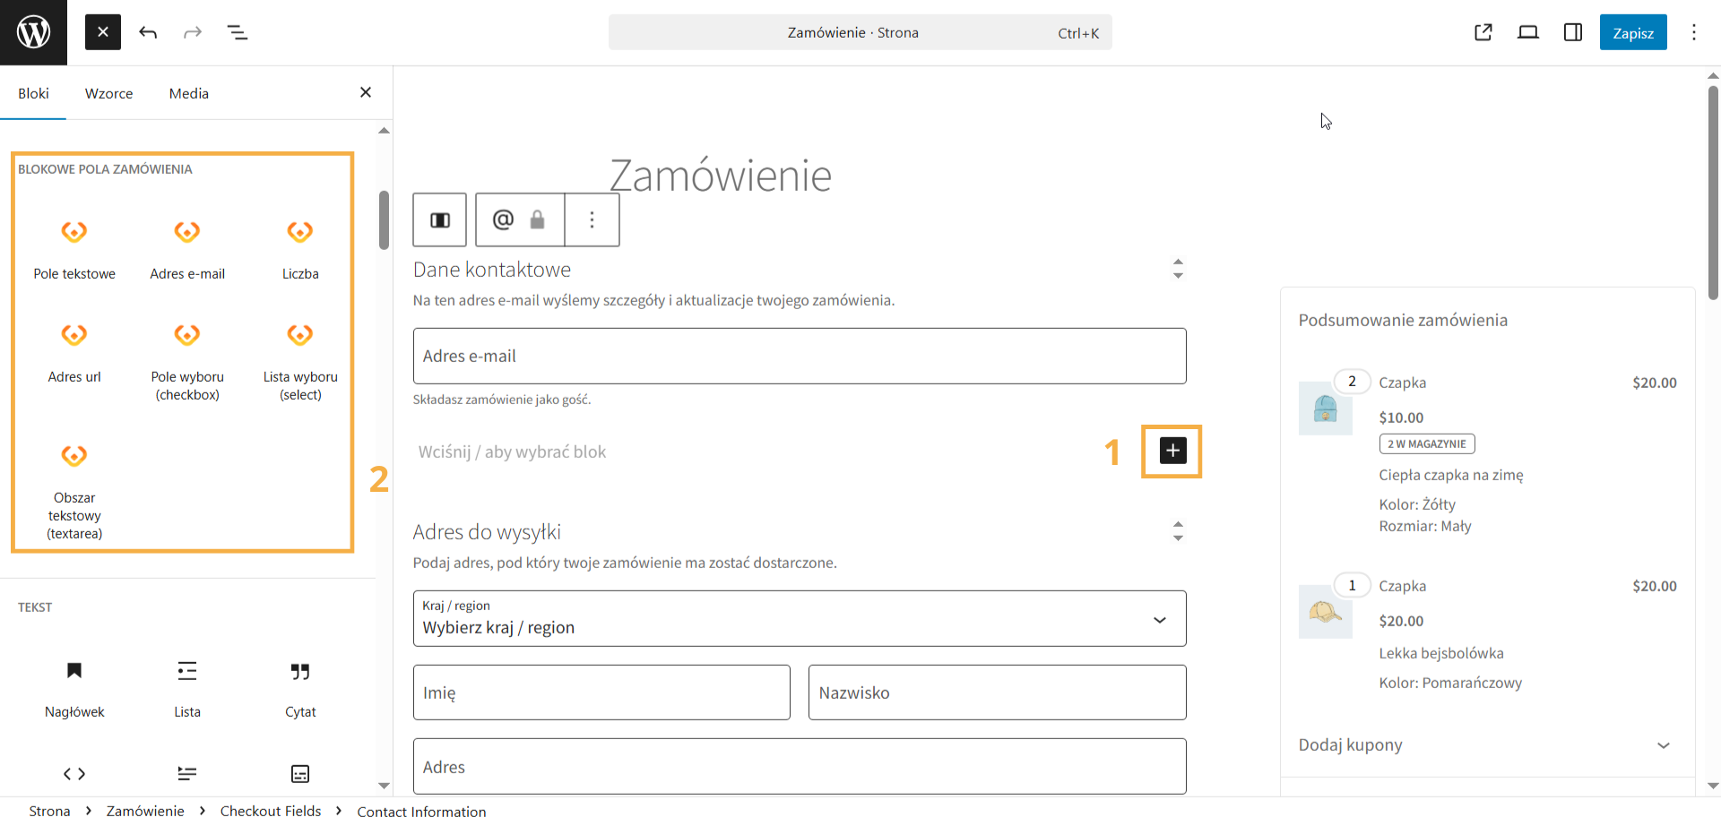Click the WordPress logo icon
Viewport: 1721px width, 826px height.
[x=33, y=32]
